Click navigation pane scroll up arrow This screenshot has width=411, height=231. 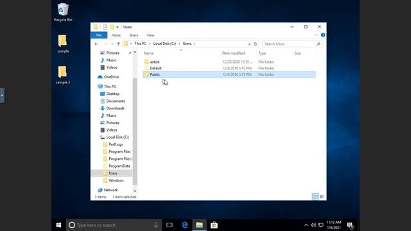[x=135, y=53]
